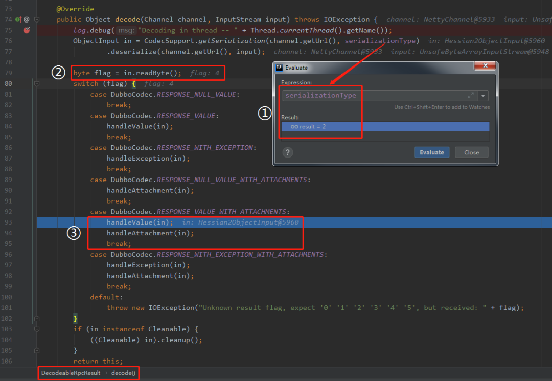Click the @Override annotation
552x381 pixels.
click(75, 9)
